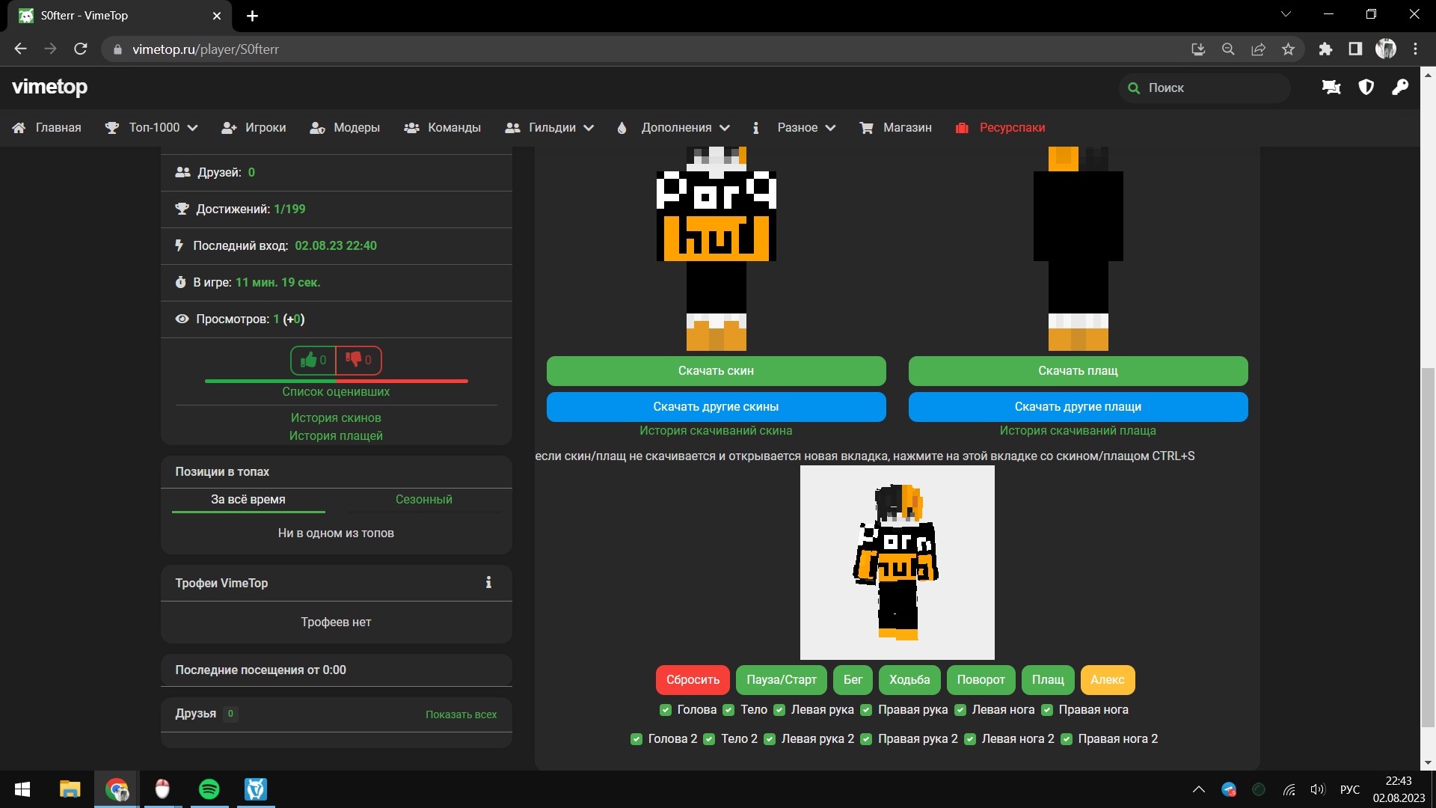The width and height of the screenshot is (1436, 808).
Task: Click the shield icon in header
Action: tap(1366, 88)
